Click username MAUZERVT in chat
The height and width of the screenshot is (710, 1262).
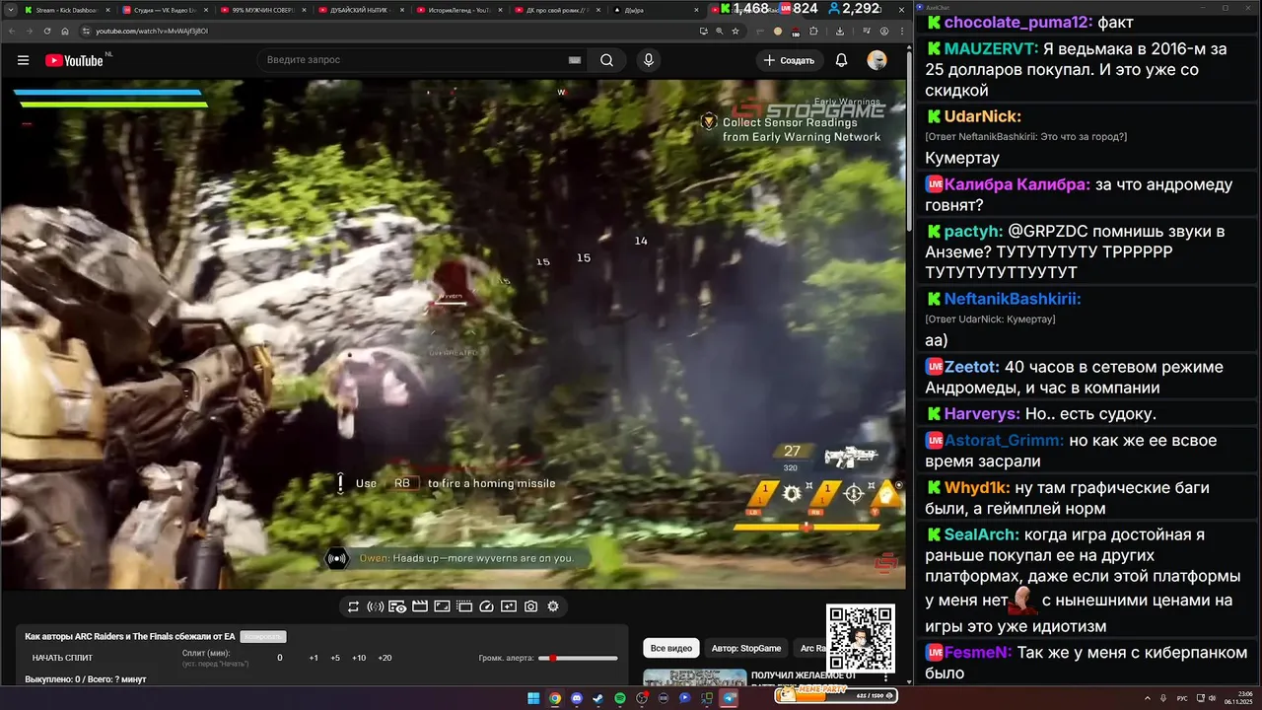pos(991,48)
